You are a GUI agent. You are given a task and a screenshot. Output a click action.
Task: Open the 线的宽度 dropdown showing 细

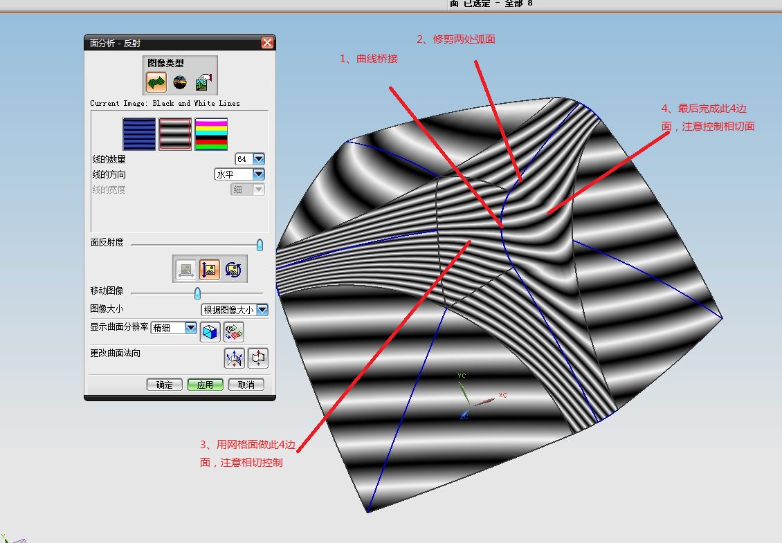248,190
